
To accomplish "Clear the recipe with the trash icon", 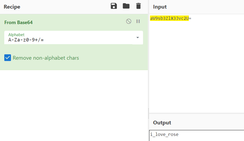I will tap(138, 6).
